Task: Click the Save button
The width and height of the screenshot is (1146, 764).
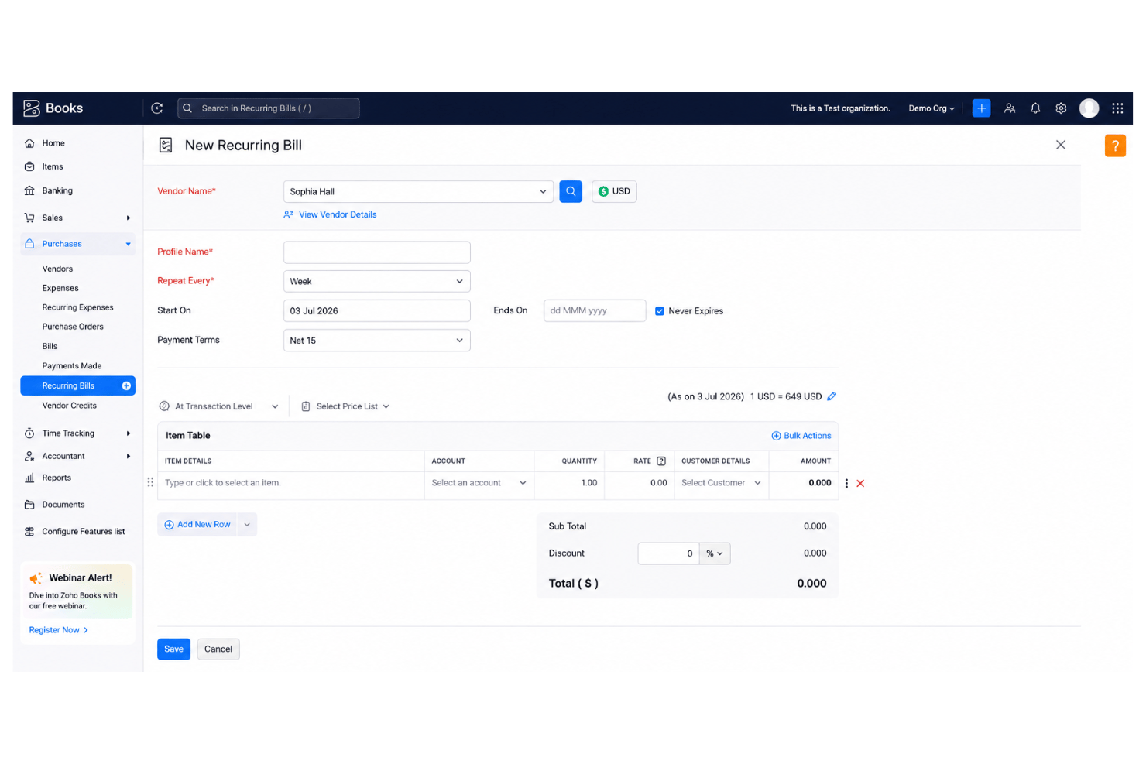Action: [173, 649]
